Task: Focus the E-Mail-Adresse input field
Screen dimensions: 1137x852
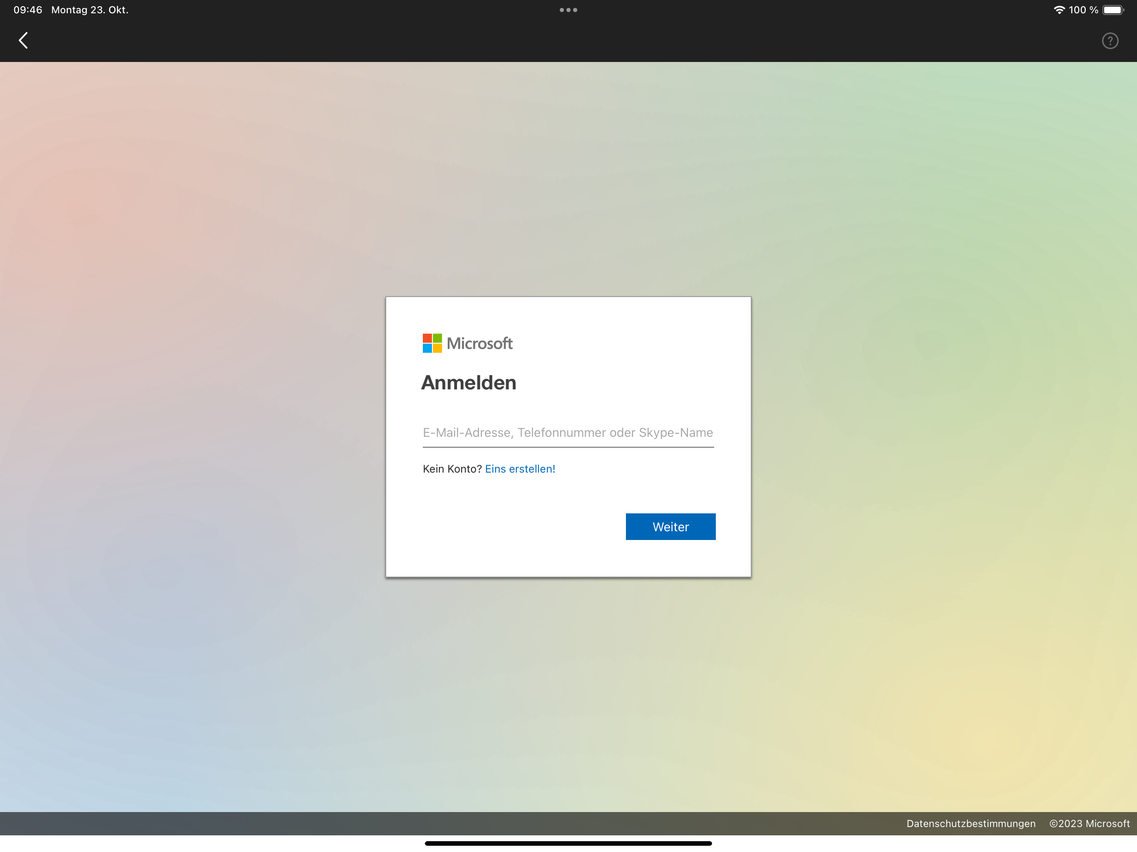Action: point(568,433)
